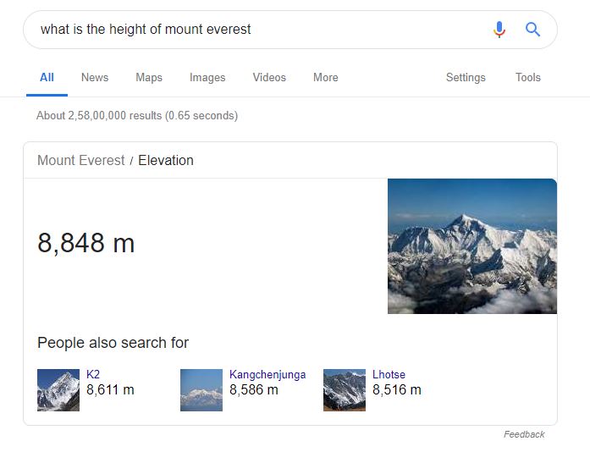
Task: Click the blue search magnifier icon
Action: pos(532,30)
